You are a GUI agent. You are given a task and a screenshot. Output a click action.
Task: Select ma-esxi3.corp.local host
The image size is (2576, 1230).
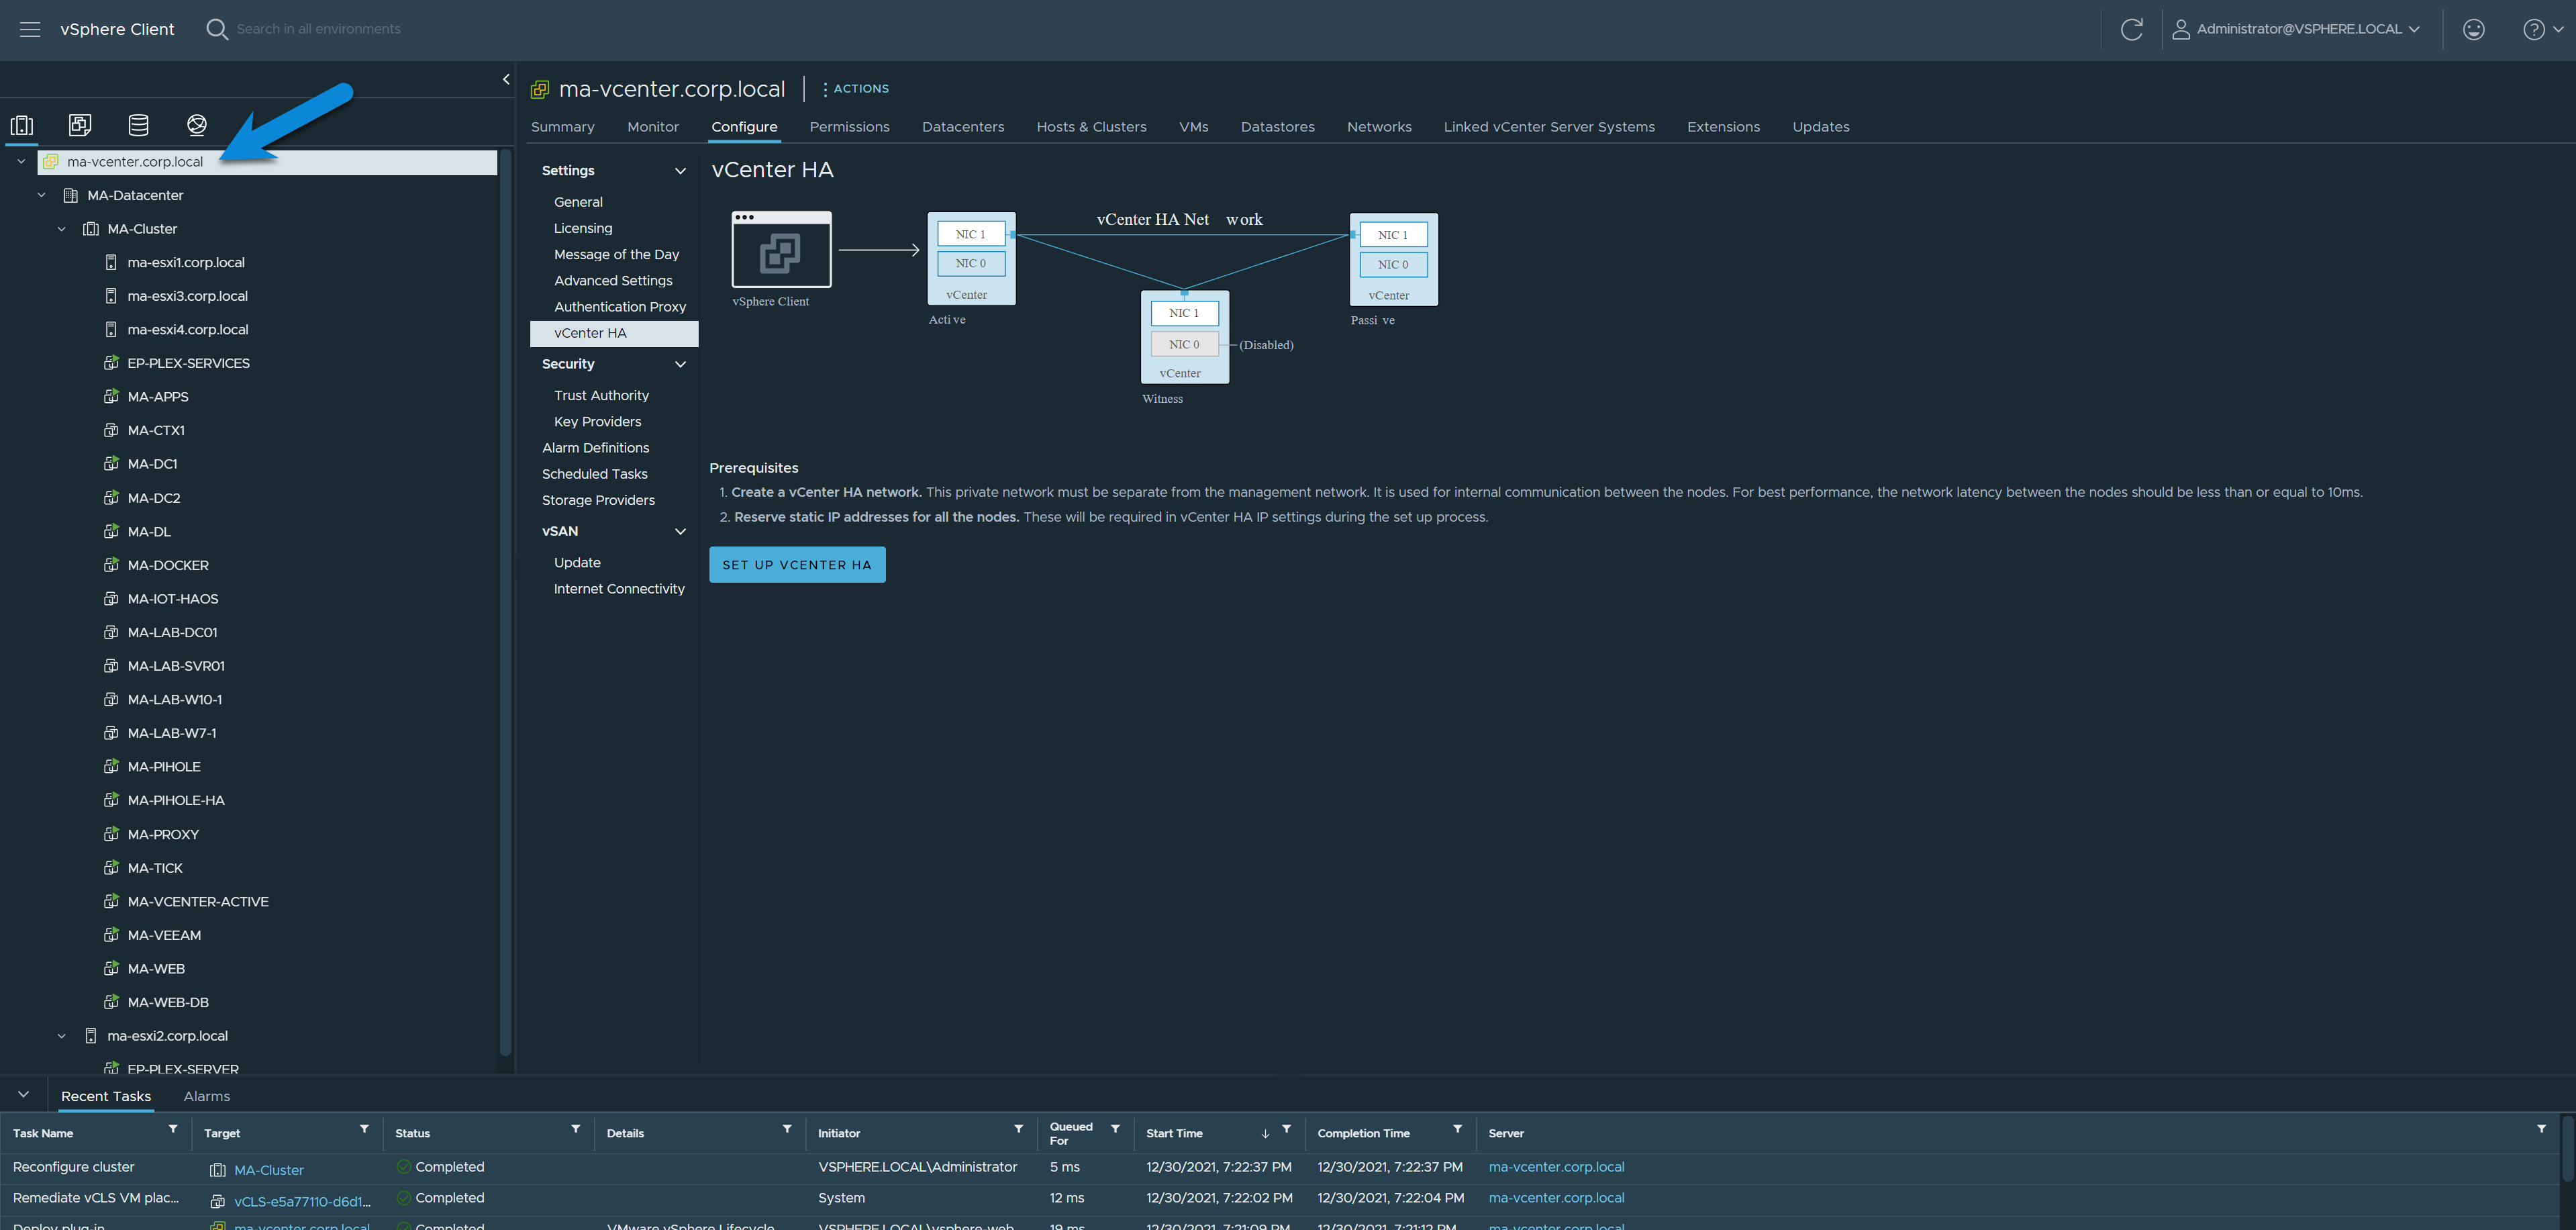(x=187, y=296)
